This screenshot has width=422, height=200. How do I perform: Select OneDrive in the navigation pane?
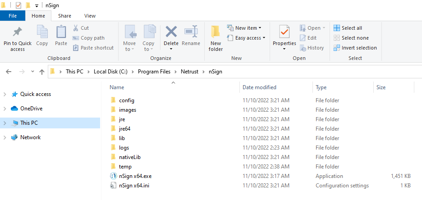[x=31, y=109]
